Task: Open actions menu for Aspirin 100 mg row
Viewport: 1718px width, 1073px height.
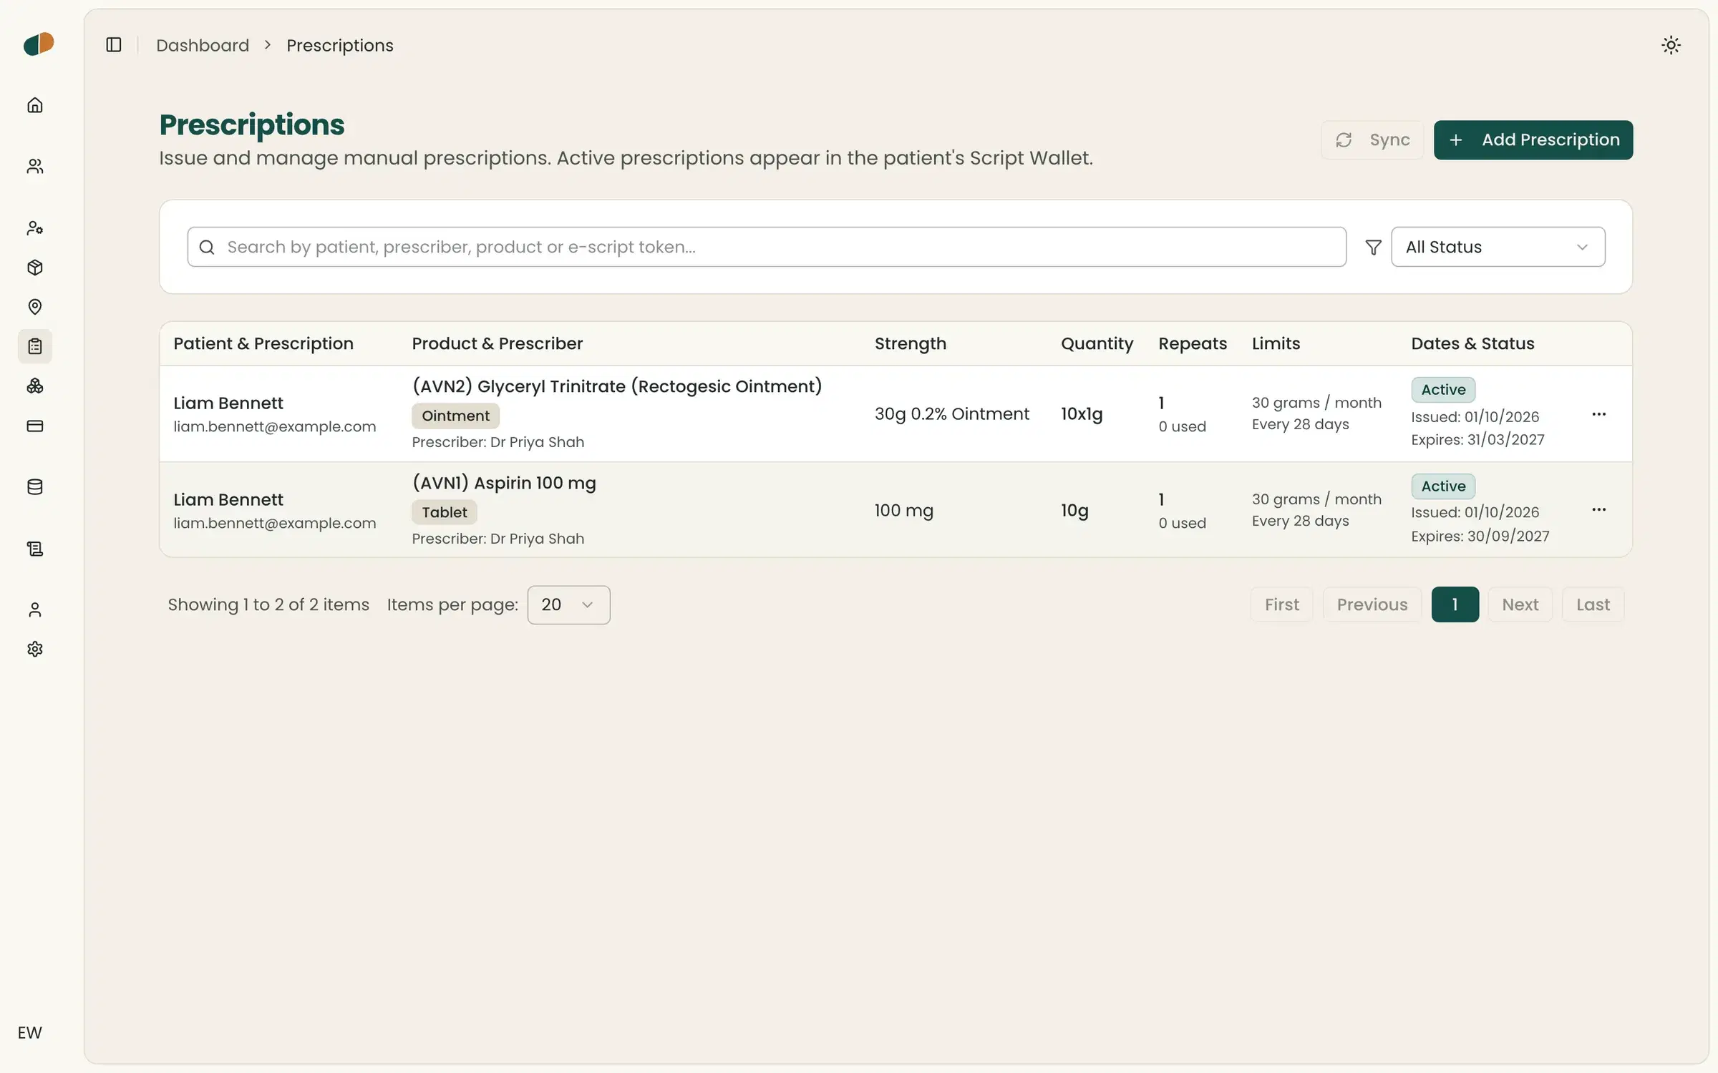Action: [1599, 509]
